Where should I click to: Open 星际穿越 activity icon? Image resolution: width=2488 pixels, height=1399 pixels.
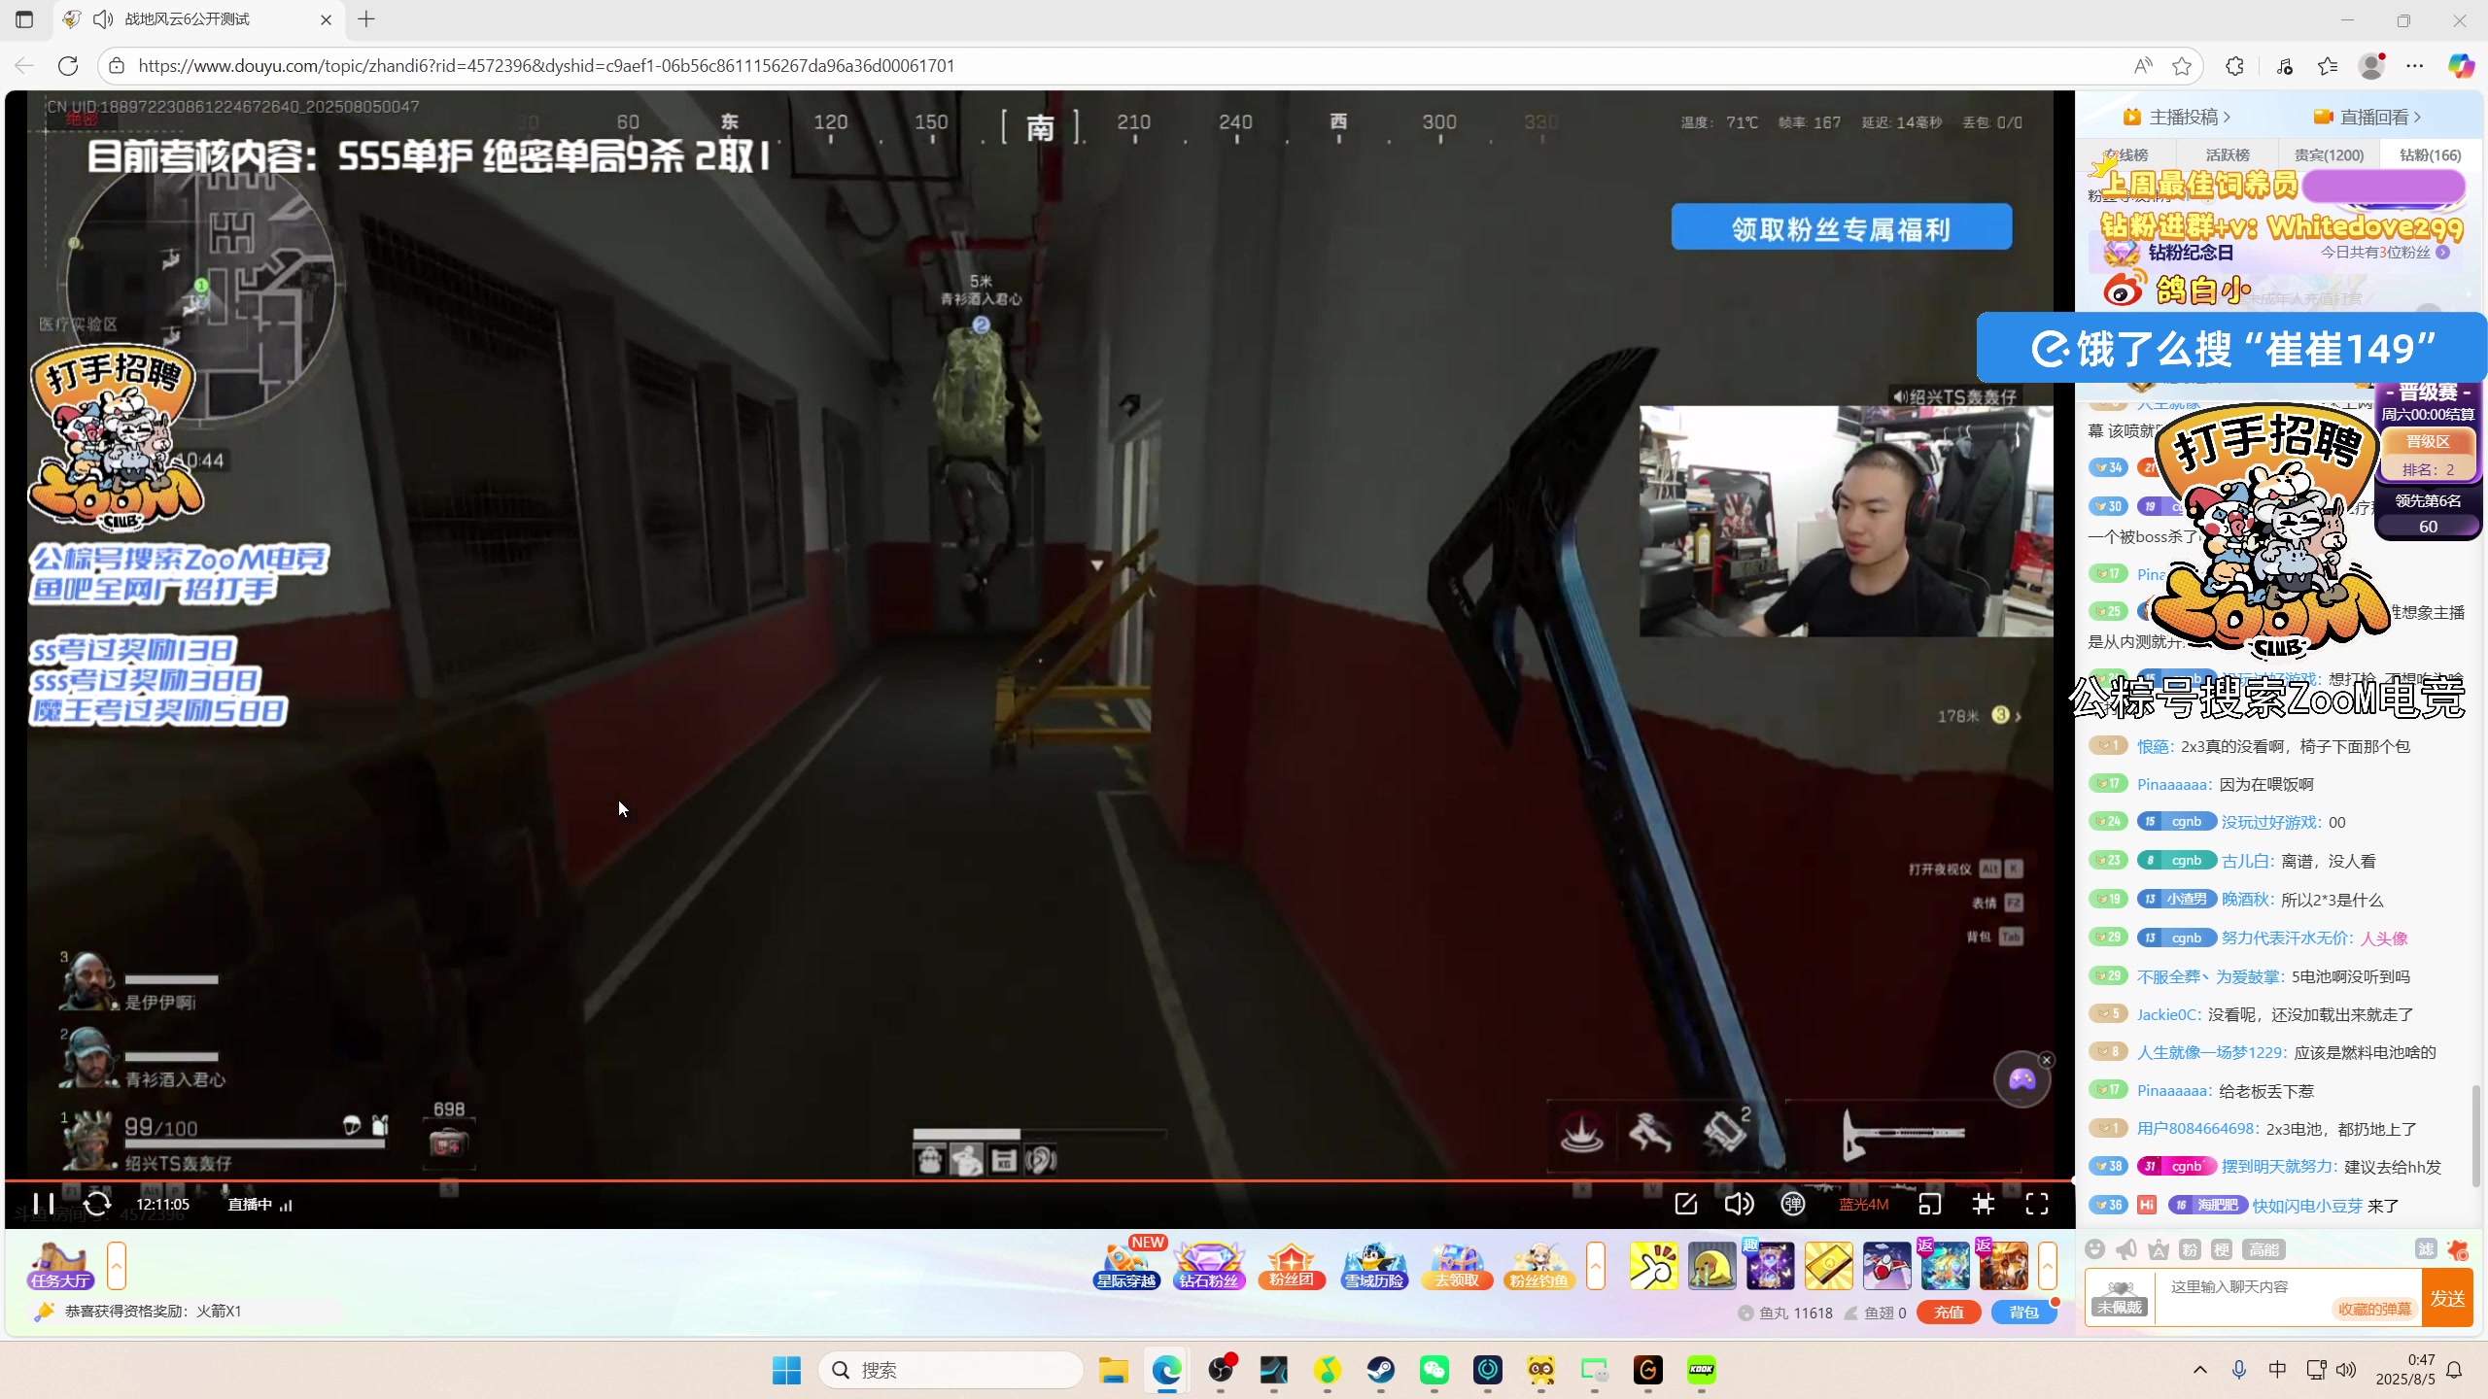point(1127,1266)
